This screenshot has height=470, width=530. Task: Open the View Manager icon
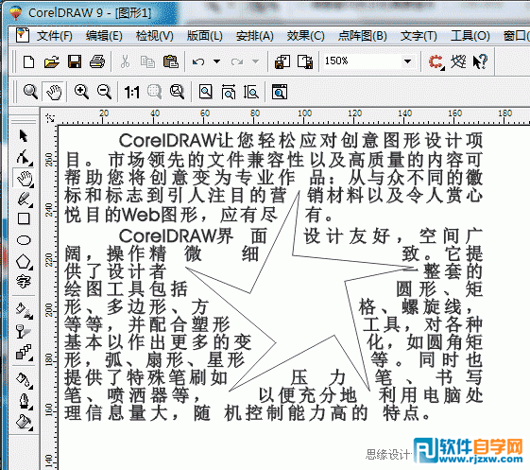pyautogui.click(x=280, y=92)
